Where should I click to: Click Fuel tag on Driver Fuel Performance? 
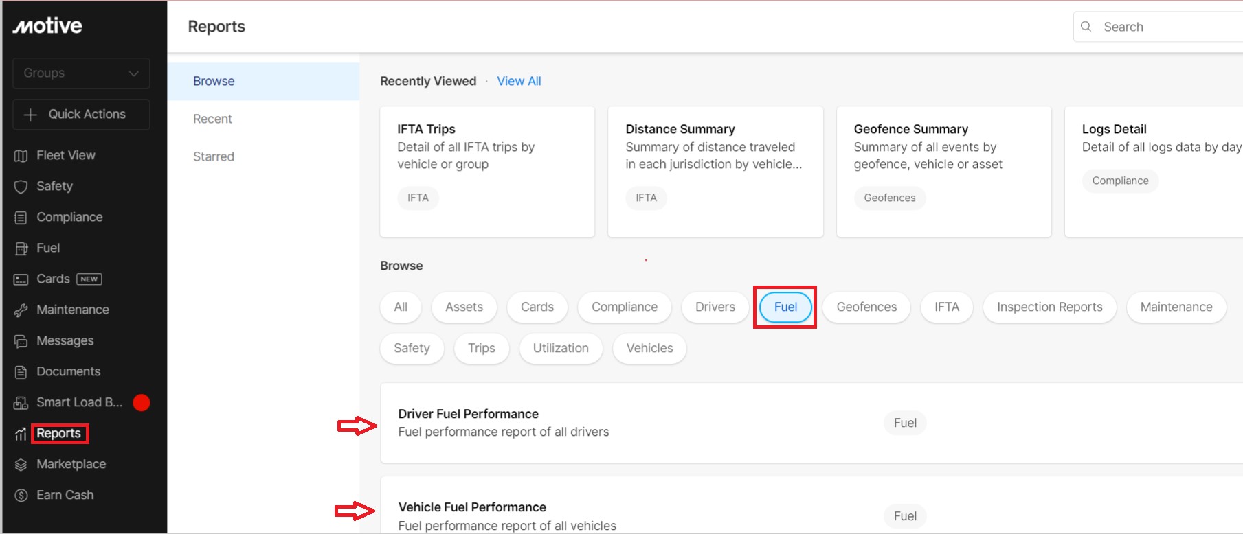(905, 423)
